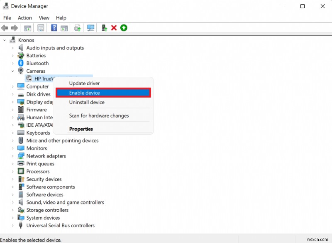Click the Forward navigation arrow
332x243 pixels.
[x=15, y=27]
